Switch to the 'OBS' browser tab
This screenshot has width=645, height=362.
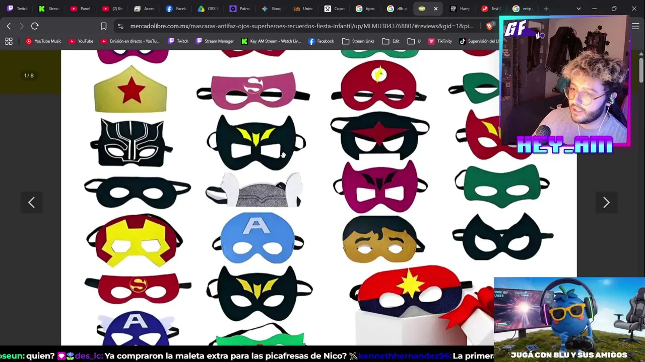pos(208,9)
